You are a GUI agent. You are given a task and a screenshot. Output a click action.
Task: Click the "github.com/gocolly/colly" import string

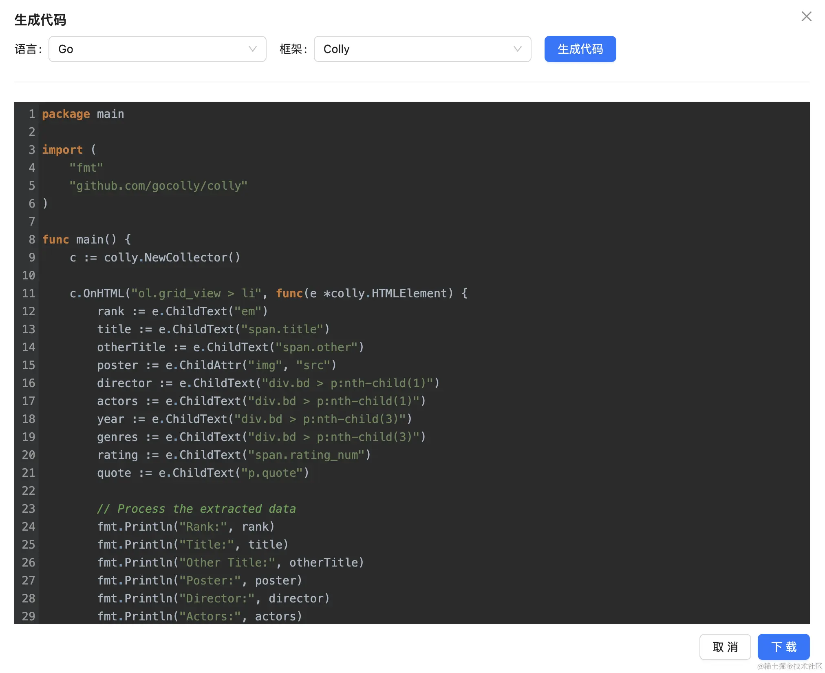(x=158, y=186)
